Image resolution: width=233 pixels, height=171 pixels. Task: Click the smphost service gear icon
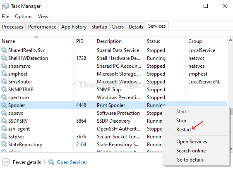(x=4, y=74)
